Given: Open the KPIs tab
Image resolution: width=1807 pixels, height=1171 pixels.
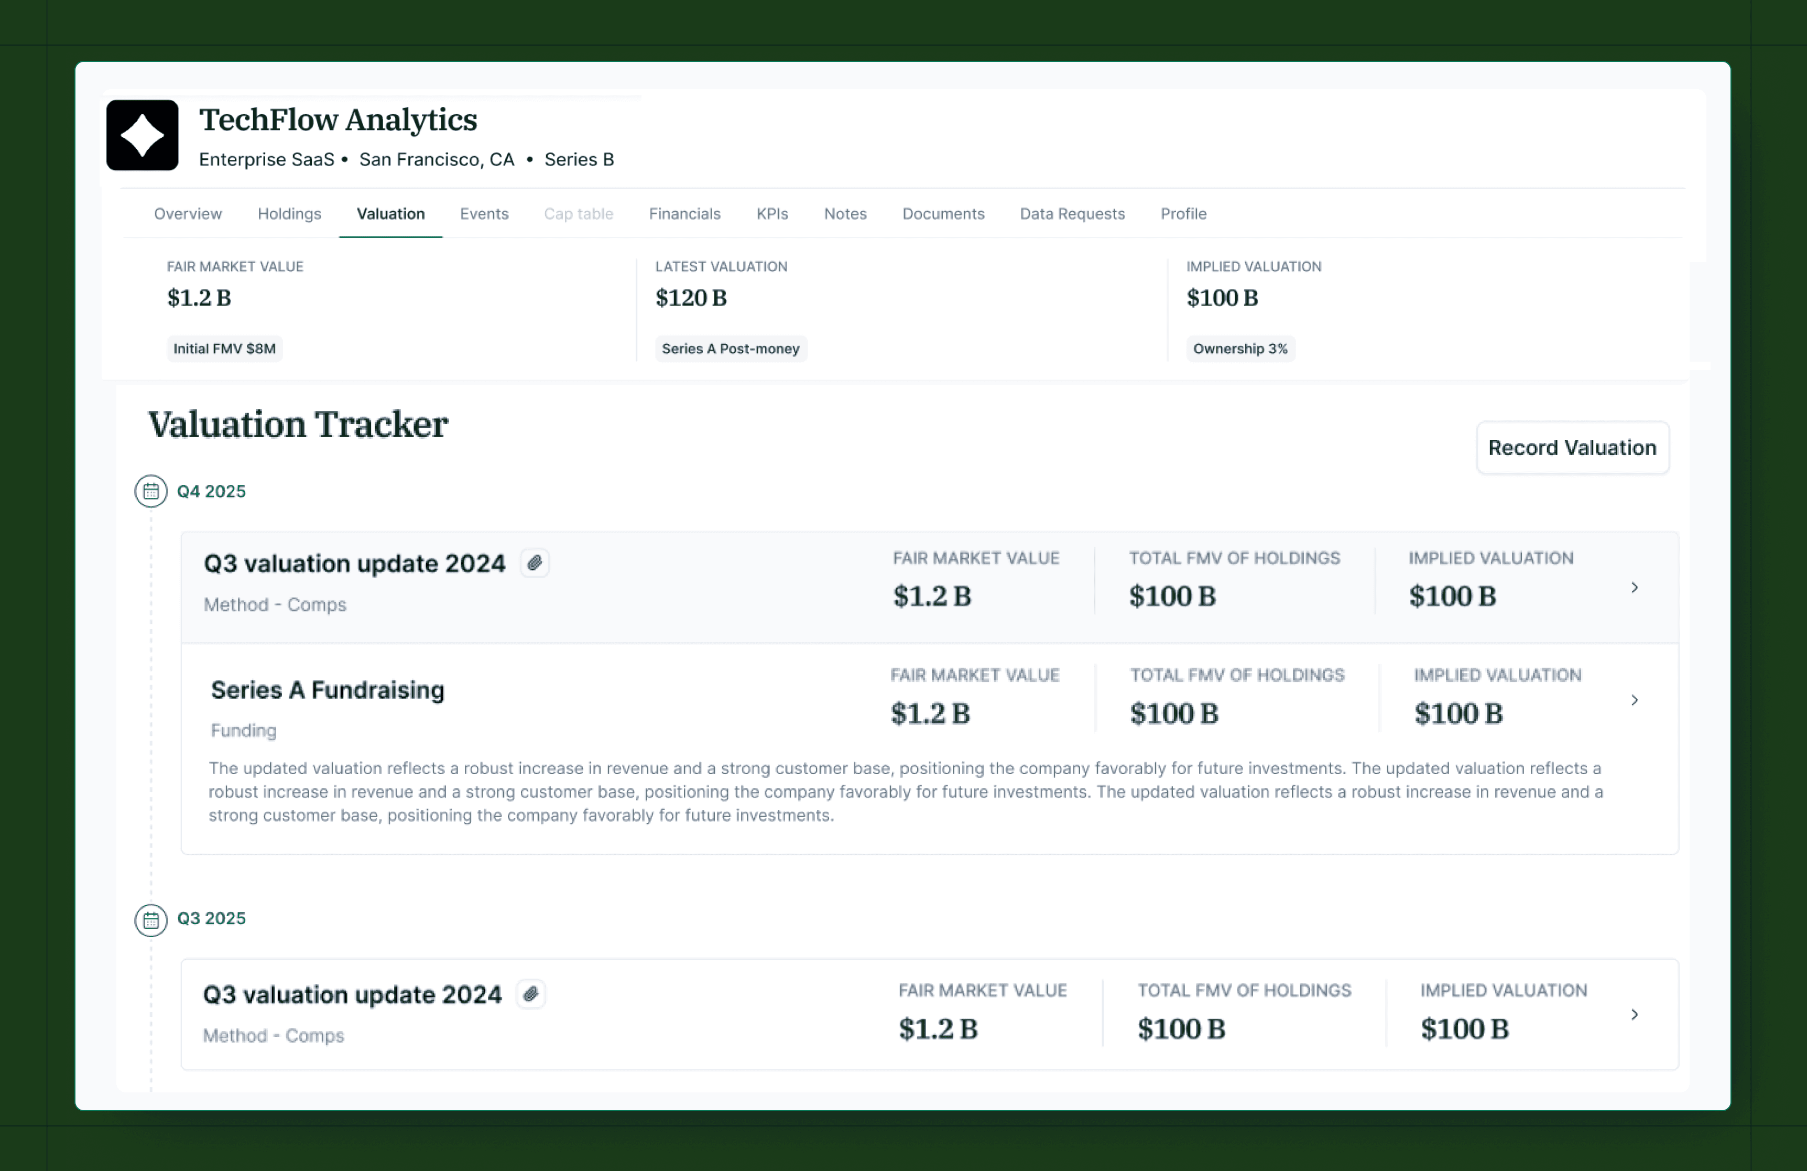Looking at the screenshot, I should tap(772, 213).
